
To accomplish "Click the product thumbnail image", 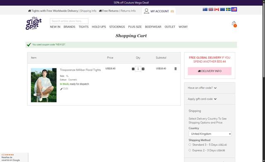I will pyautogui.click(x=44, y=85).
